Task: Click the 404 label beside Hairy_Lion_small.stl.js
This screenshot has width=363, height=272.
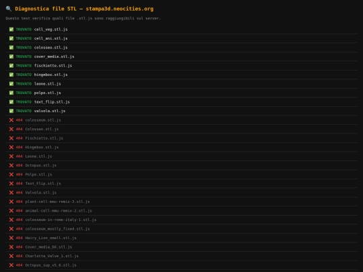Action: 19,238
